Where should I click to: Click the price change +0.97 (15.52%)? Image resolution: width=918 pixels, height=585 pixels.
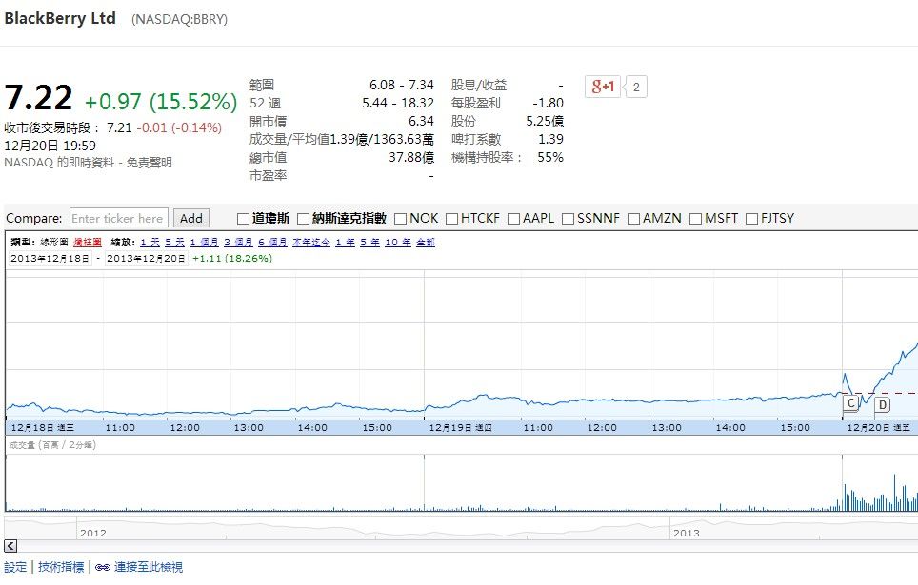161,102
